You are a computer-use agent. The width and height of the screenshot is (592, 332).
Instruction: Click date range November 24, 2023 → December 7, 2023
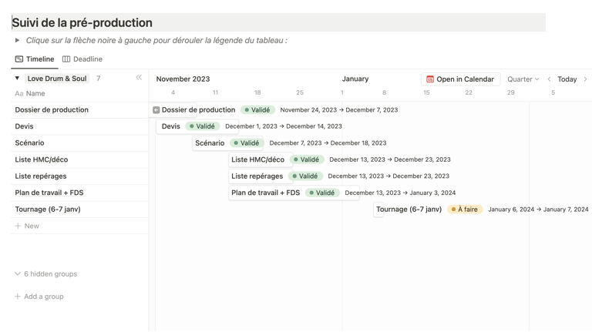339,110
